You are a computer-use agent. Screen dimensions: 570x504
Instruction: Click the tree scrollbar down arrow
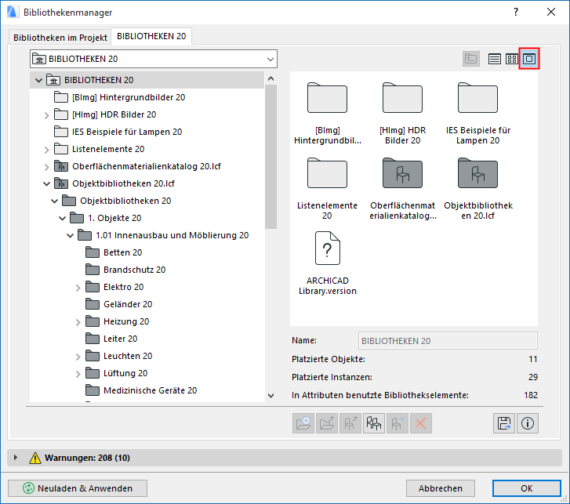(270, 396)
